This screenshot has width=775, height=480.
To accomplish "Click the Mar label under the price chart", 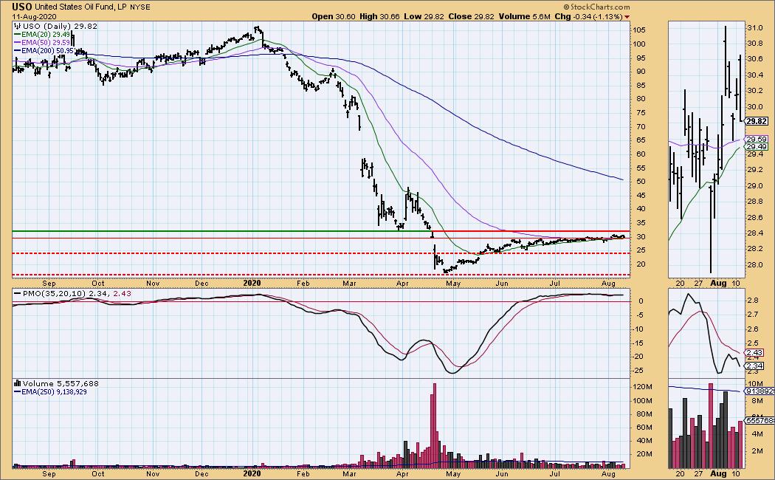I will click(349, 284).
